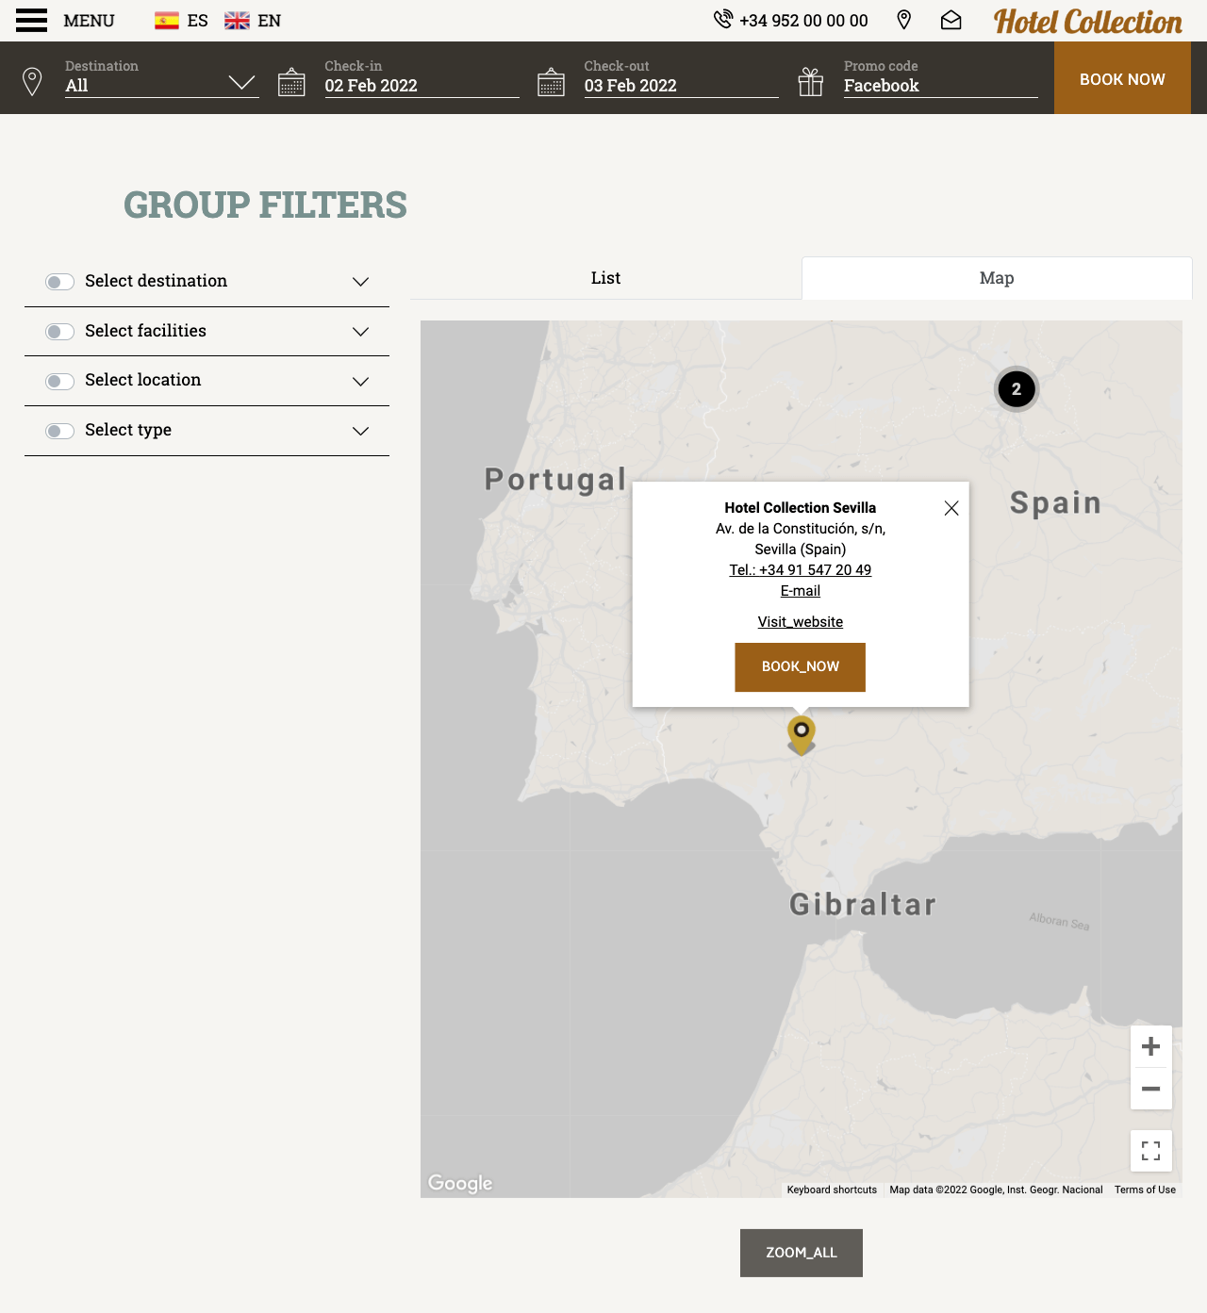
Task: Click the phone icon in the header
Action: (x=723, y=20)
